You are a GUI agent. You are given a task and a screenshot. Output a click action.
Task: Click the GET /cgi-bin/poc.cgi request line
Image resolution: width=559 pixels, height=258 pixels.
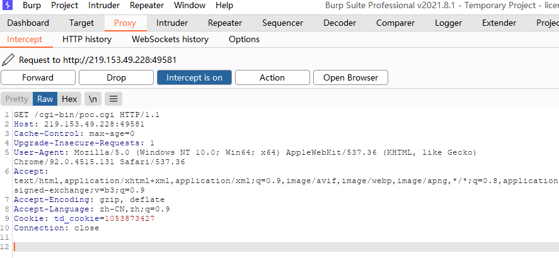pyautogui.click(x=86, y=115)
